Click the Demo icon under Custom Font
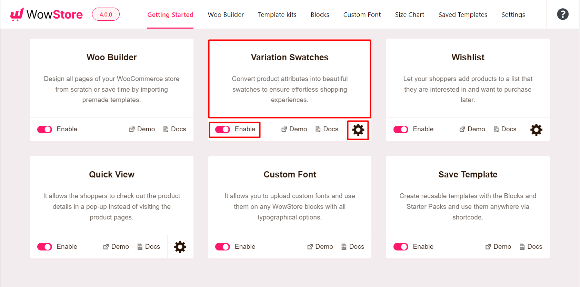The height and width of the screenshot is (287, 580). point(310,246)
